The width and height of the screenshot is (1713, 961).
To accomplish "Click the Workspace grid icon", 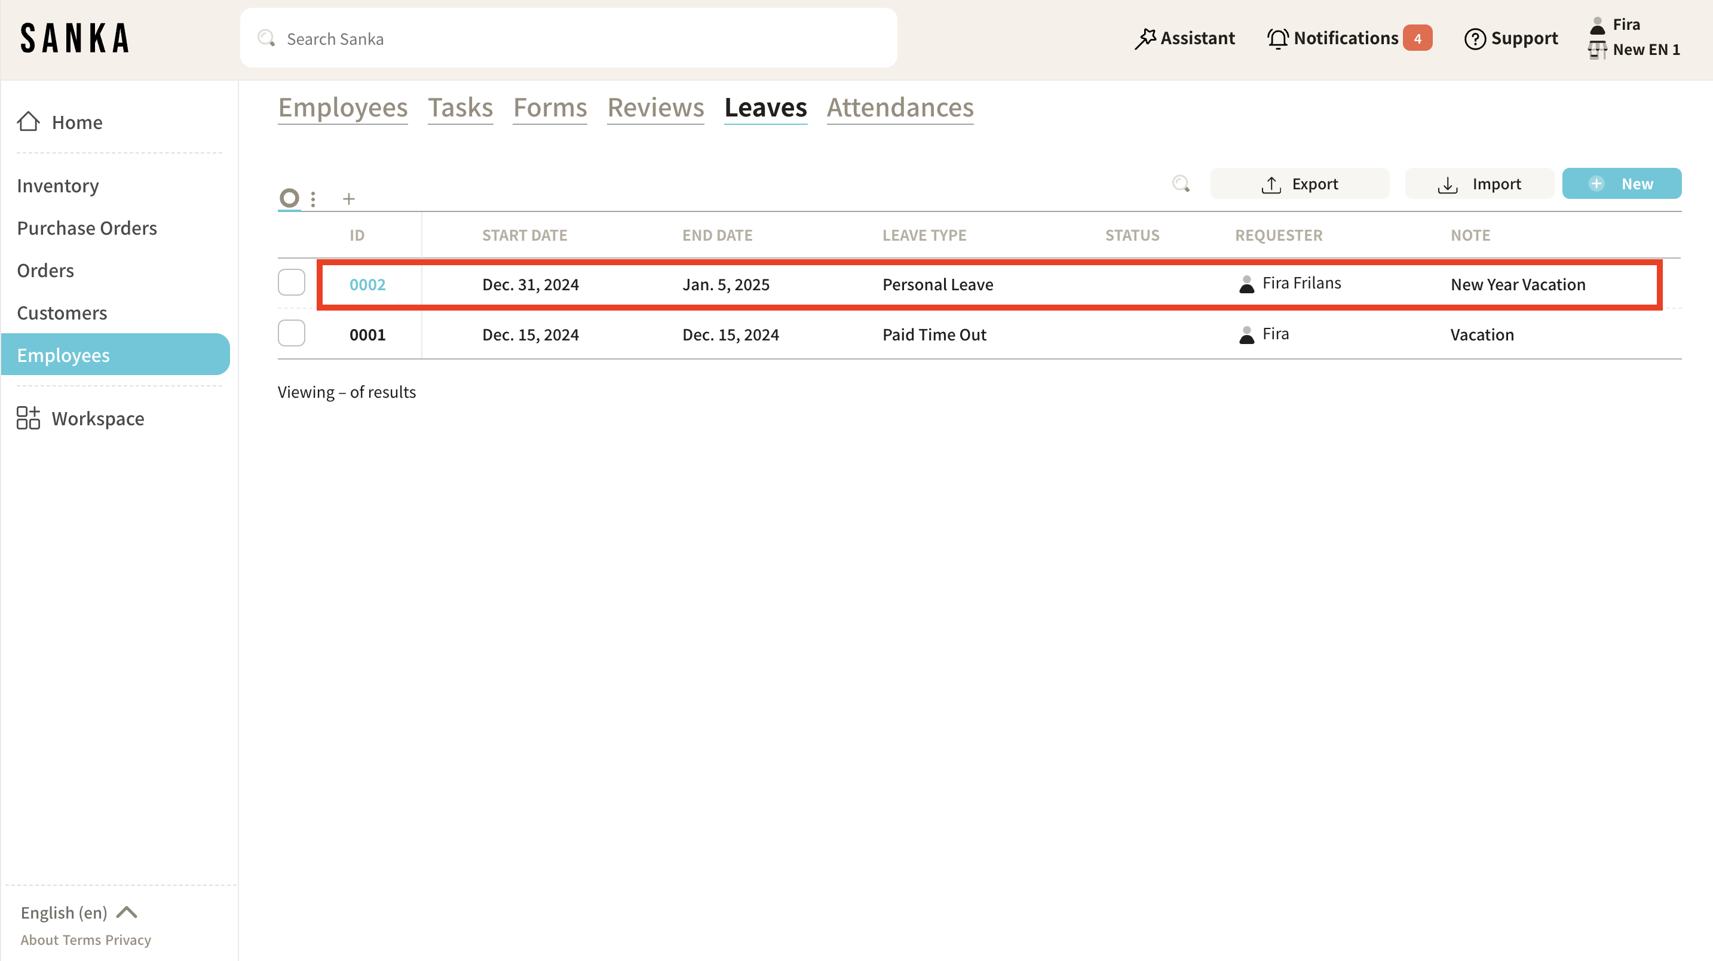I will point(28,418).
